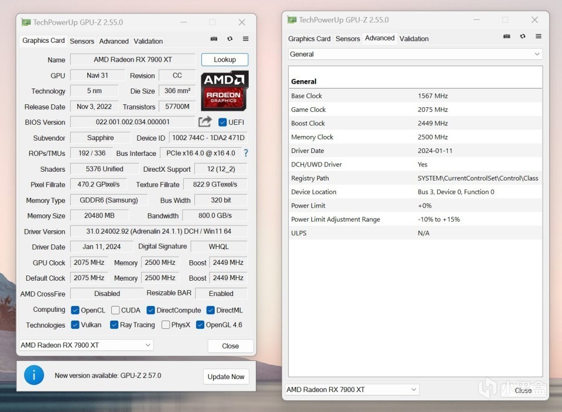Switch to Sensors tab in right window
Viewport: 562px width, 412px height.
(x=347, y=39)
